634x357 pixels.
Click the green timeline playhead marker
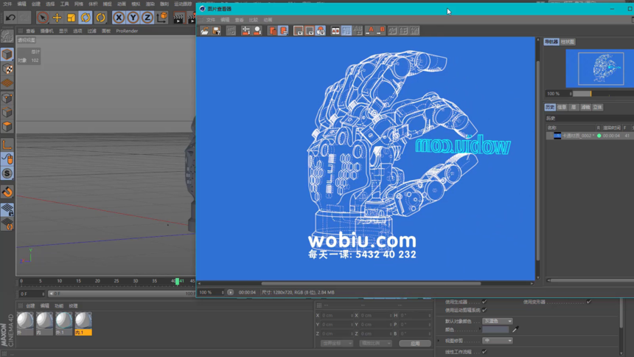tap(177, 281)
